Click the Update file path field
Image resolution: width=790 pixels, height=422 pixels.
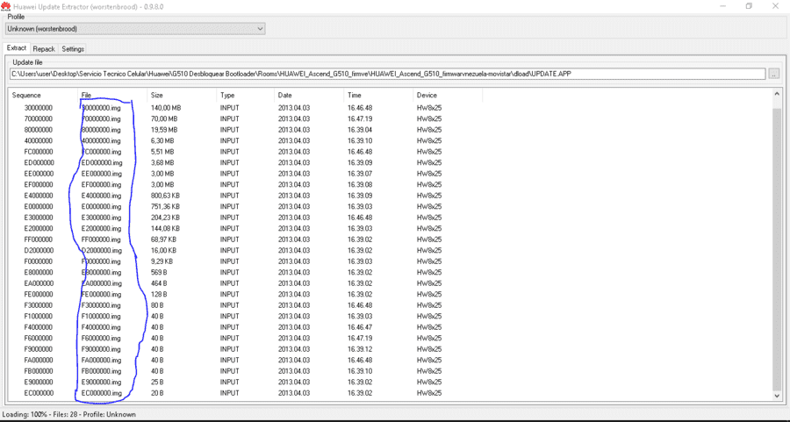tap(387, 74)
